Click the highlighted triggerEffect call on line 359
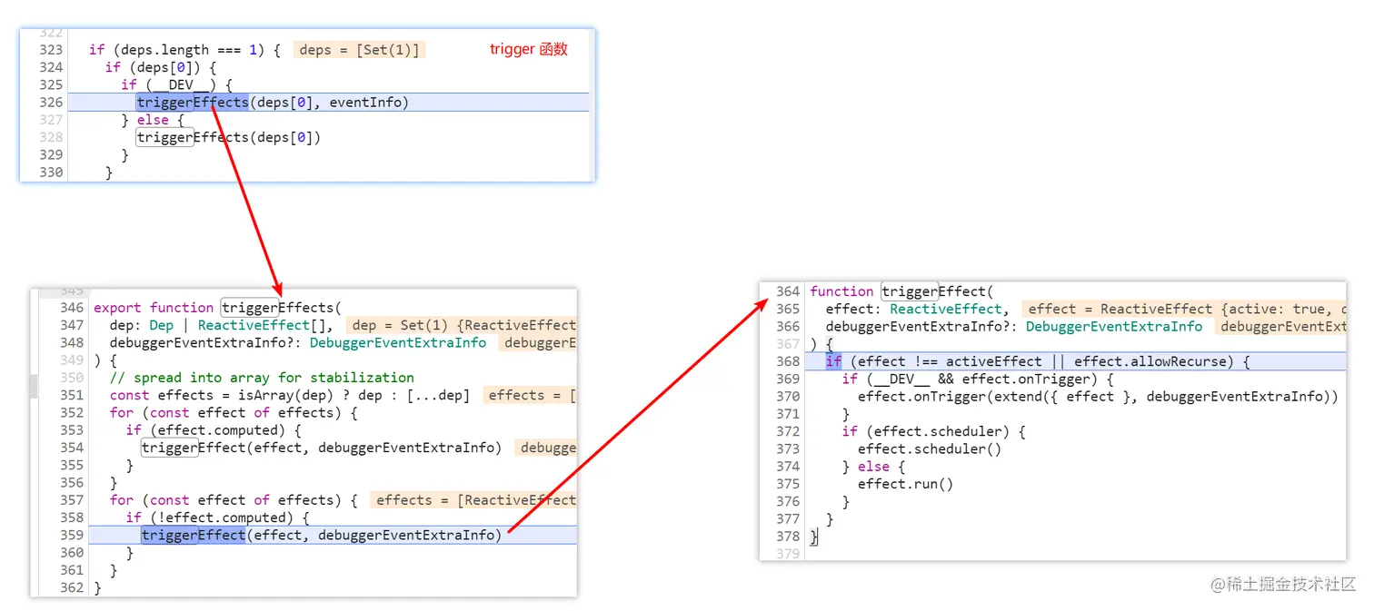Image resolution: width=1374 pixels, height=611 pixels. point(194,536)
